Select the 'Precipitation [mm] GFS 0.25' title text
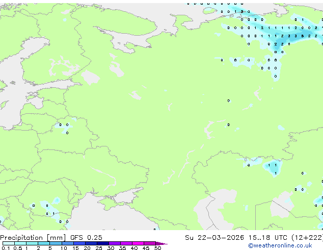The width and height of the screenshot is (323, 250). (51, 238)
